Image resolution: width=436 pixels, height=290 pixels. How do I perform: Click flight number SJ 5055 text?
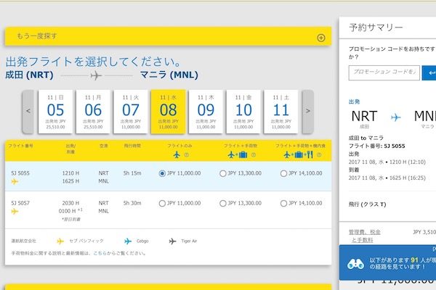pyautogui.click(x=20, y=173)
